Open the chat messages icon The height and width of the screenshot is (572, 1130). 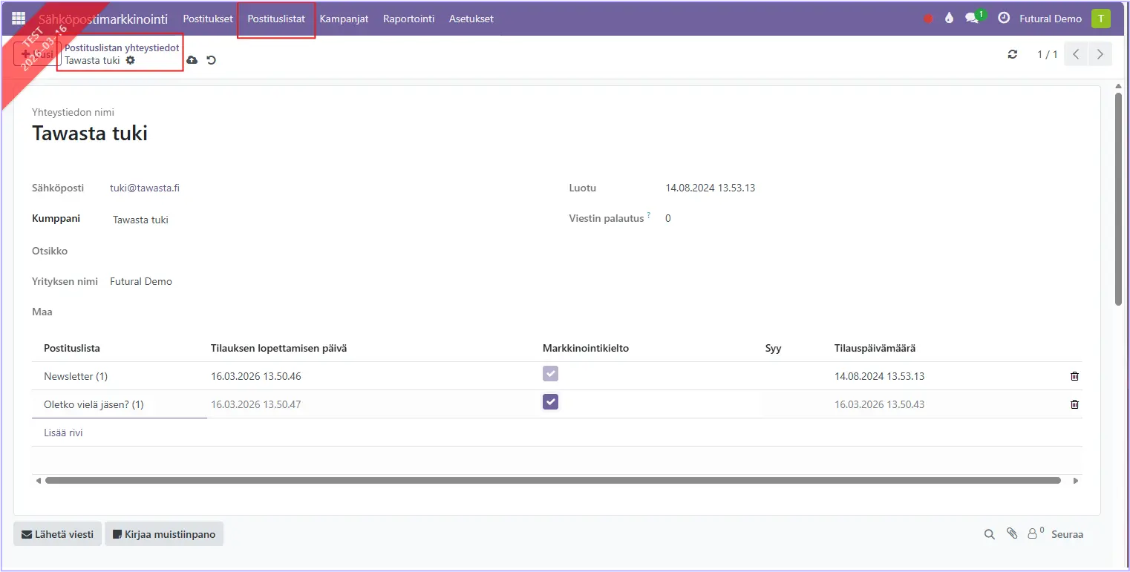coord(972,19)
